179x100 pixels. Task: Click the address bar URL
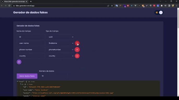pyautogui.click(x=25, y=5)
